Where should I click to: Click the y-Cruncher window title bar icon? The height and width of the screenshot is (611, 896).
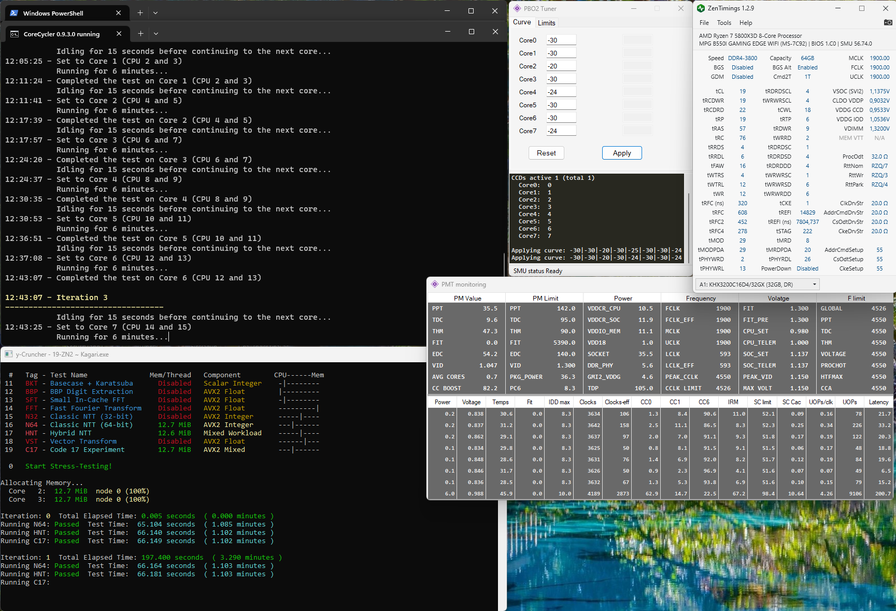(8, 354)
